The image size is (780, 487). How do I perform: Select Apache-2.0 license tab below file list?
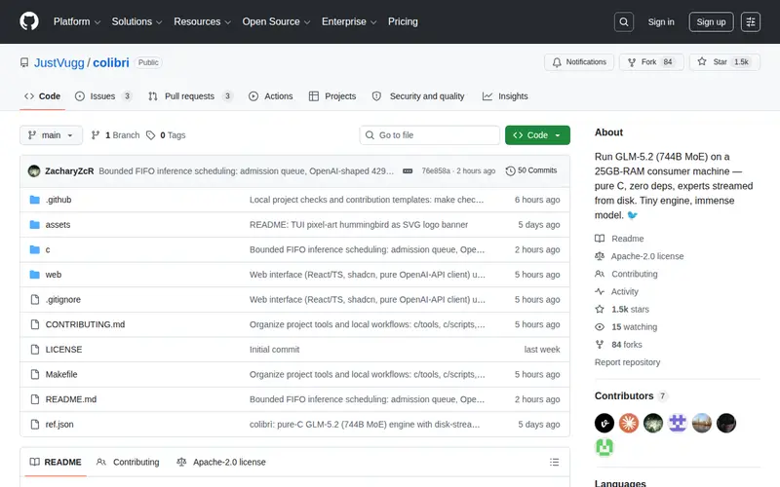tap(221, 462)
